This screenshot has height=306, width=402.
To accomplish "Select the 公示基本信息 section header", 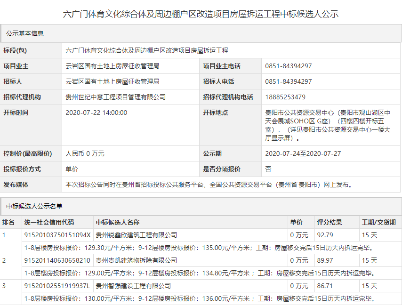I will (x=24, y=33).
